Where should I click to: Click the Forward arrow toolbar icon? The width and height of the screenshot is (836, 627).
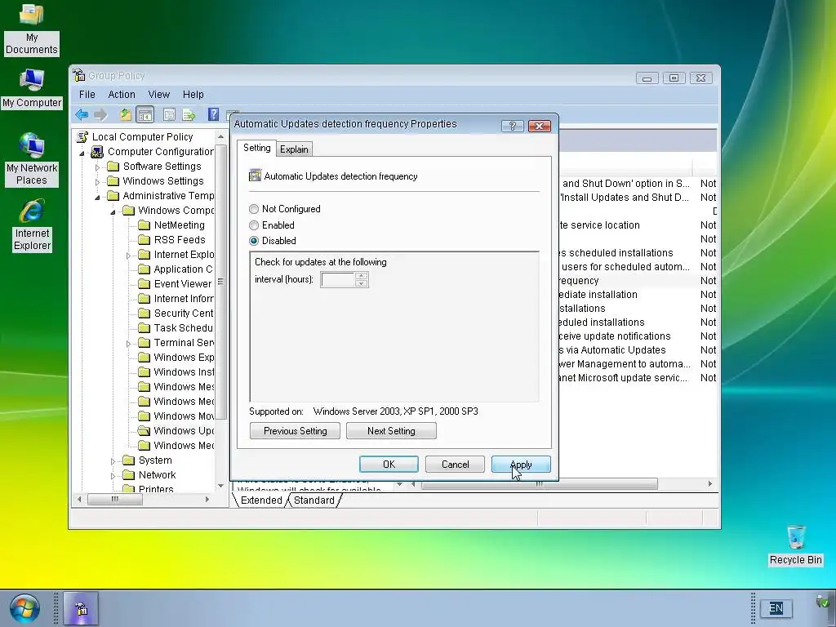pos(100,114)
